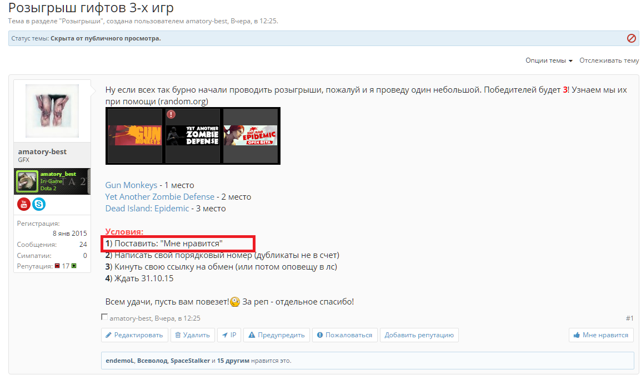Click the rolling-eyes smiley emoji
Screen dimensions: 641x375
click(235, 302)
